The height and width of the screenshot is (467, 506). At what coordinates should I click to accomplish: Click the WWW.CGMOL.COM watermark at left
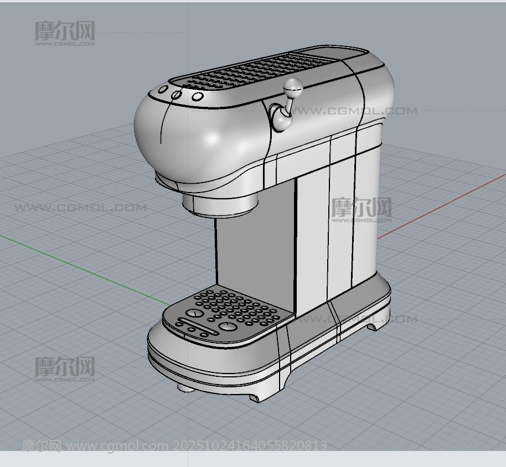click(x=80, y=208)
